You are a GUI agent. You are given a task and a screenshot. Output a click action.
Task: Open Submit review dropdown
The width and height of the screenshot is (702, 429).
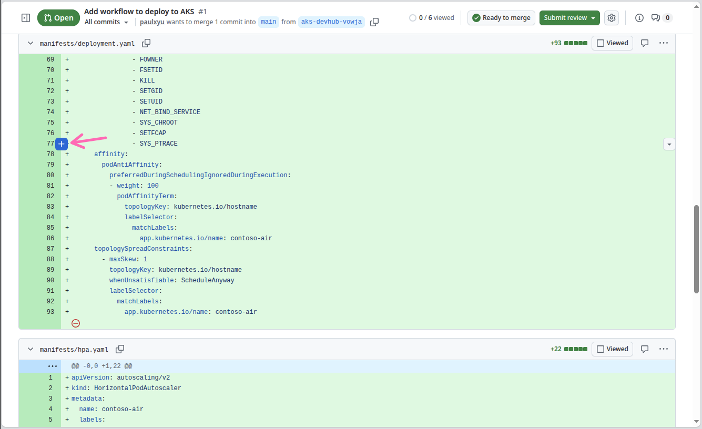(x=569, y=18)
